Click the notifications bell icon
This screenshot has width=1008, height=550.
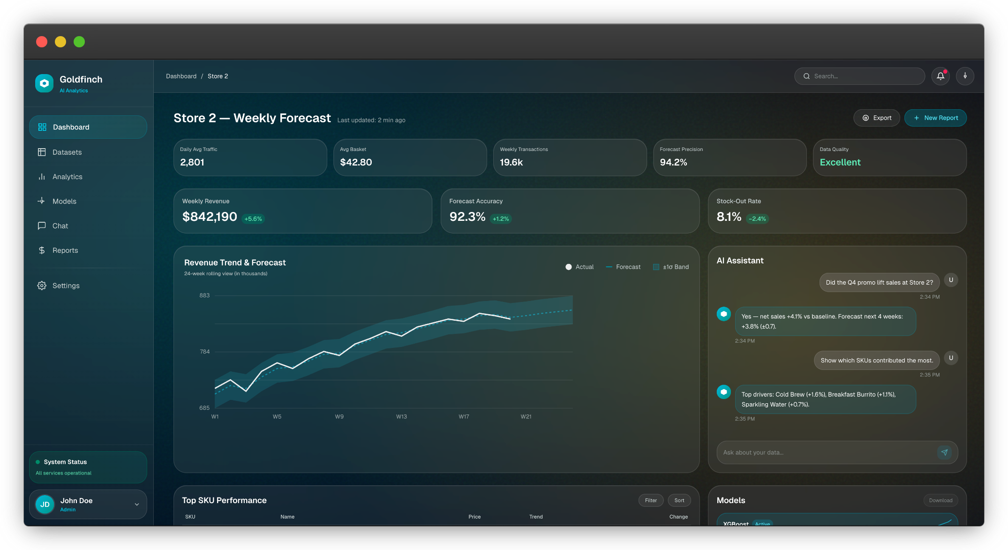point(940,76)
